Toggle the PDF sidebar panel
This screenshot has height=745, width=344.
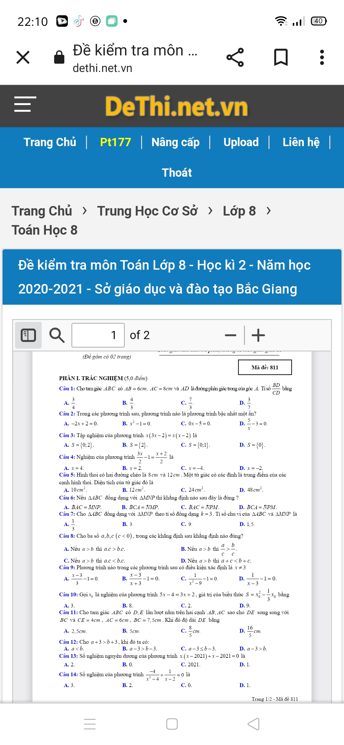click(x=28, y=335)
